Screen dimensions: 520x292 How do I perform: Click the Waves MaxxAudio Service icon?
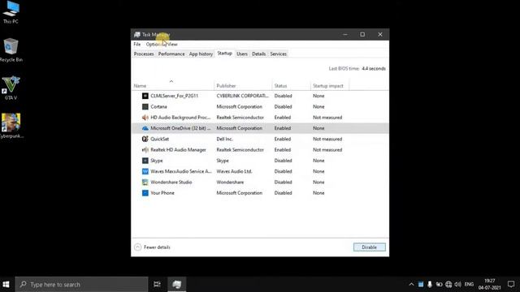(145, 171)
